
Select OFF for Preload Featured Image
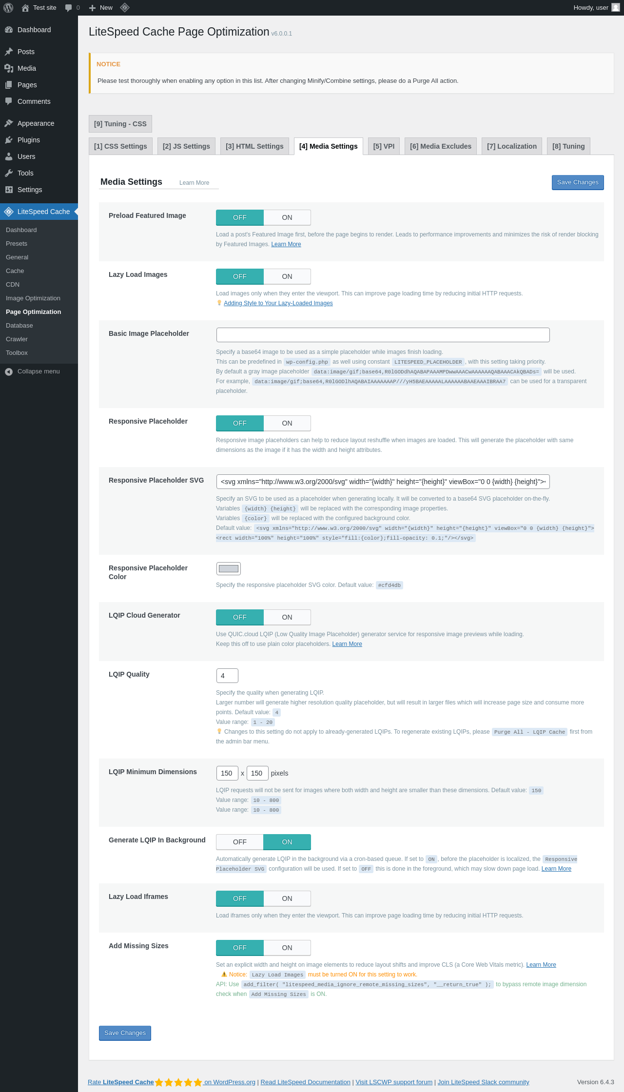point(240,217)
